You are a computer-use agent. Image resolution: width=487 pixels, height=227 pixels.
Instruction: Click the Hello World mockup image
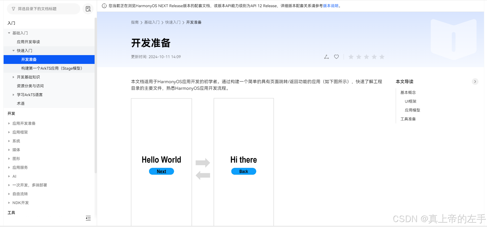161,162
